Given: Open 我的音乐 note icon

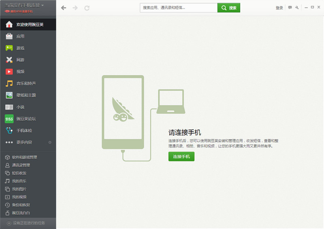Looking at the screenshot, I should click(x=7, y=181).
